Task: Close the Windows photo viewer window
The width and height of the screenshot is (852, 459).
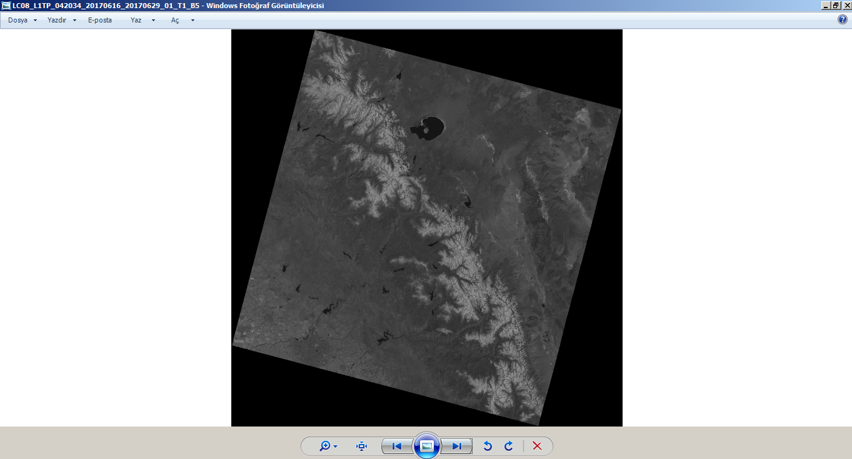Action: pos(846,5)
